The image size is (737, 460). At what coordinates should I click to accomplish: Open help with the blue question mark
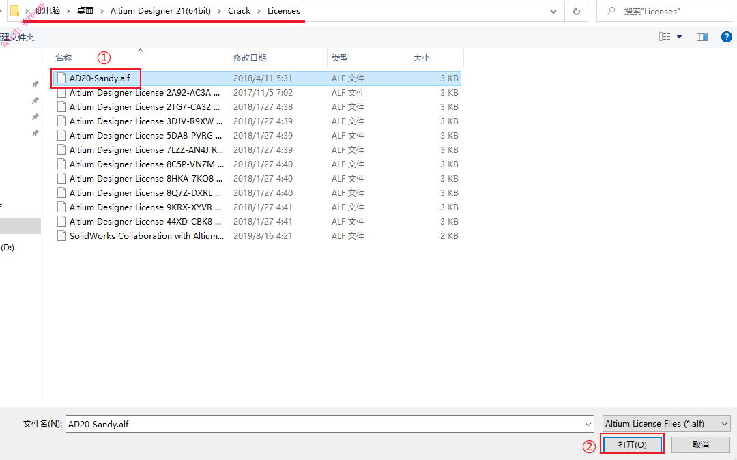[726, 37]
